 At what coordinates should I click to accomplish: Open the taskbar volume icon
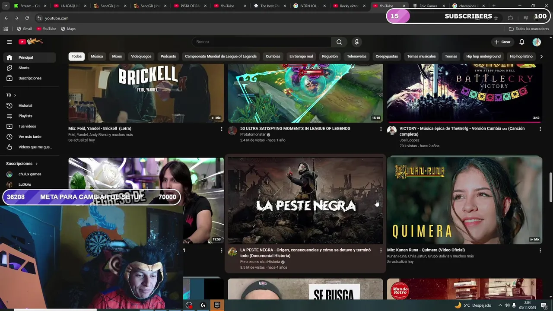pos(507,305)
